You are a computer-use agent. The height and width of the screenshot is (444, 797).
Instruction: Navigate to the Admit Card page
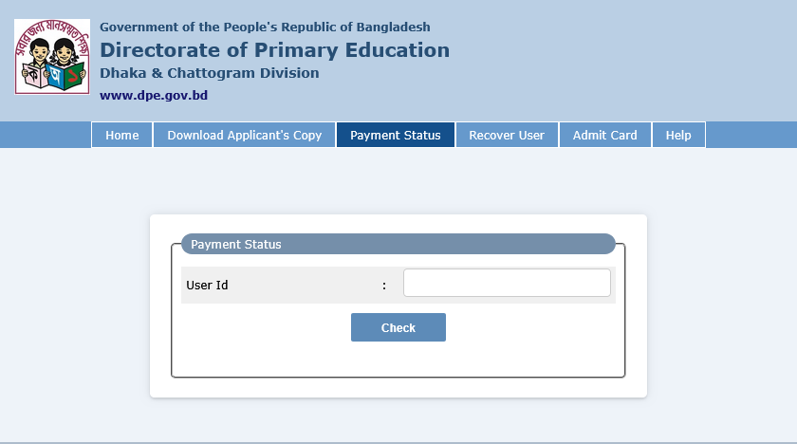(x=604, y=135)
